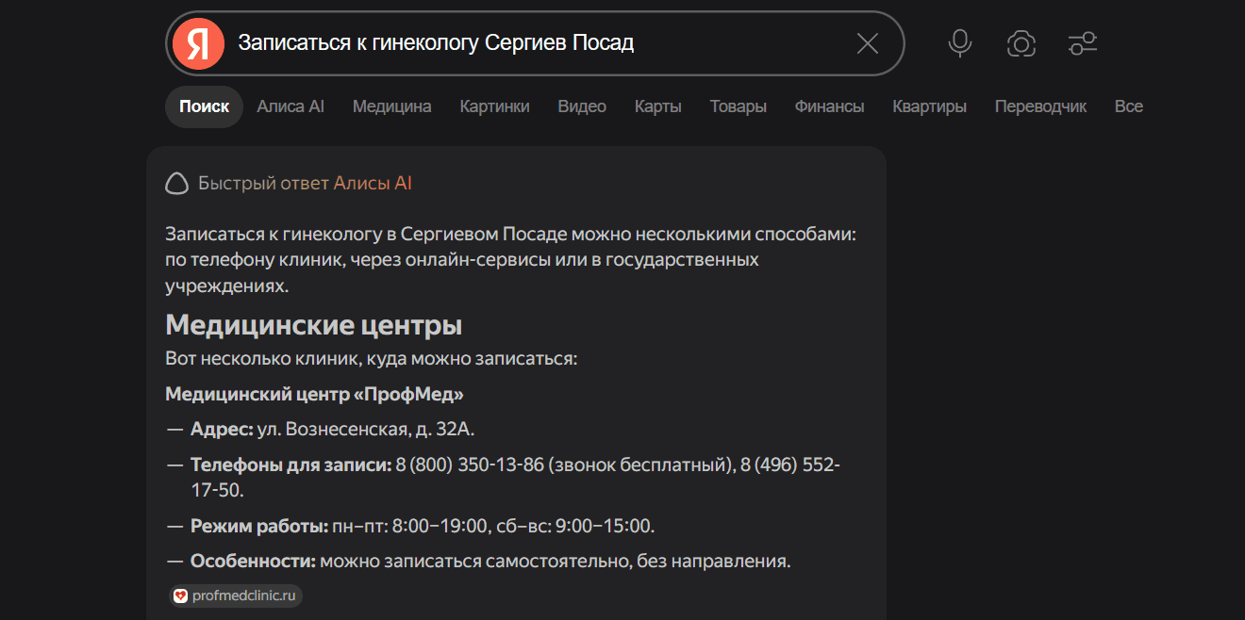Click the Особенности line text
This screenshot has height=620, width=1245.
[x=490, y=562]
